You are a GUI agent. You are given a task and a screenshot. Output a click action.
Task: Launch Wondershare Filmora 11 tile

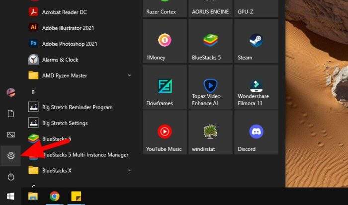pyautogui.click(x=256, y=87)
